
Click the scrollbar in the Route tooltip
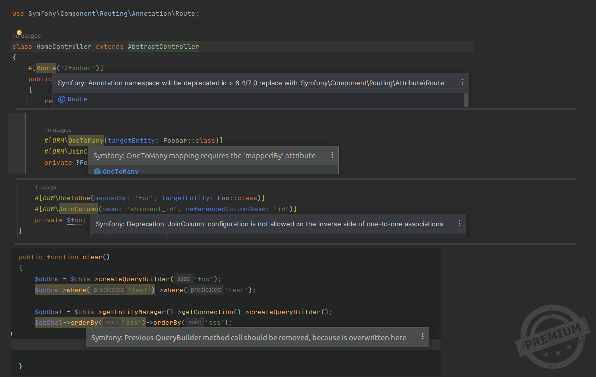click(466, 100)
